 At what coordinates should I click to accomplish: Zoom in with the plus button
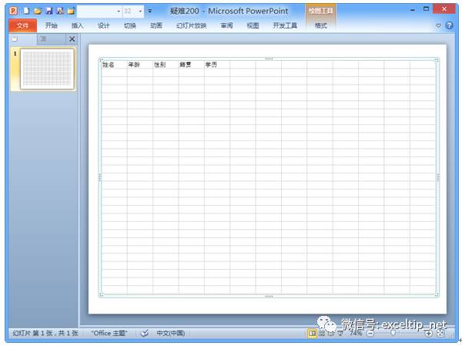[428, 334]
